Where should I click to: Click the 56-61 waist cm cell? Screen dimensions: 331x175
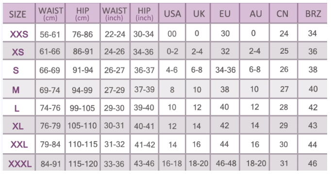coord(50,34)
